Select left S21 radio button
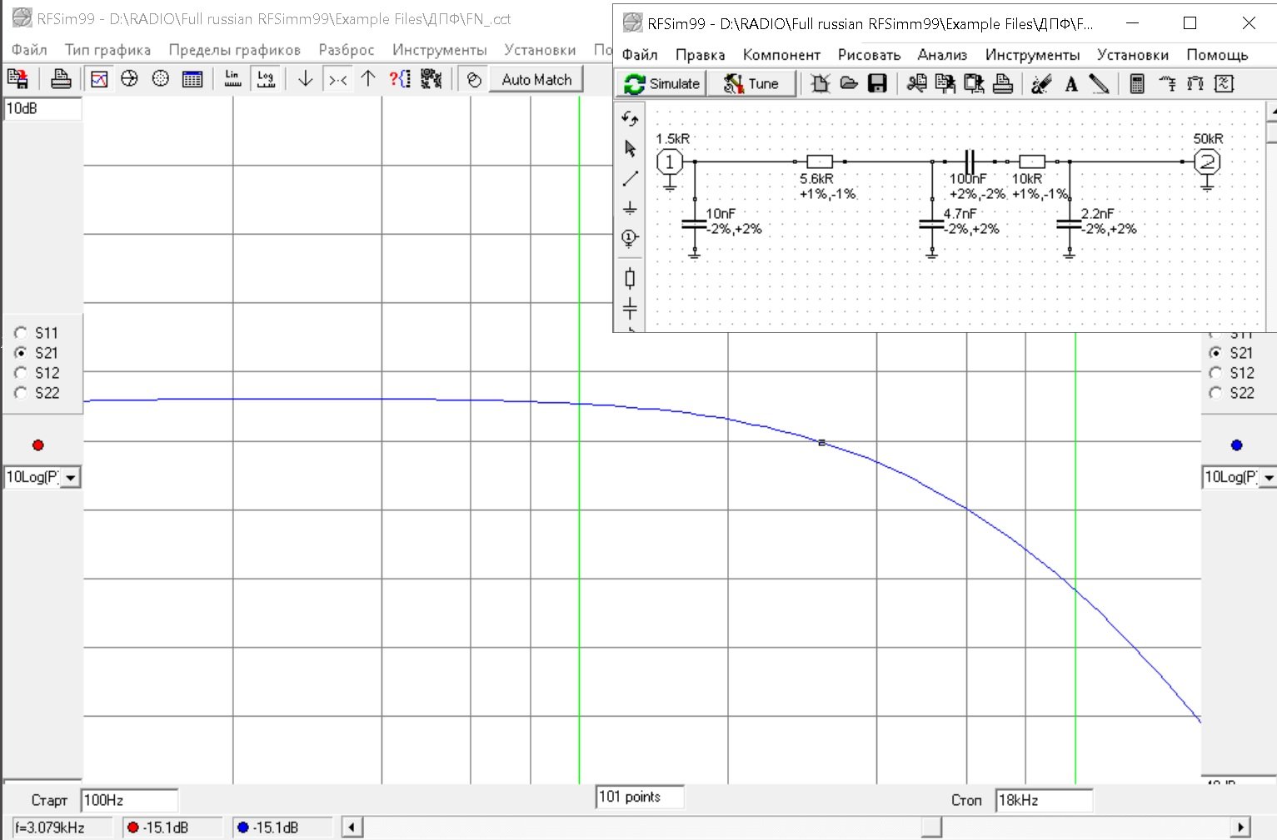The image size is (1277, 840). coord(21,353)
